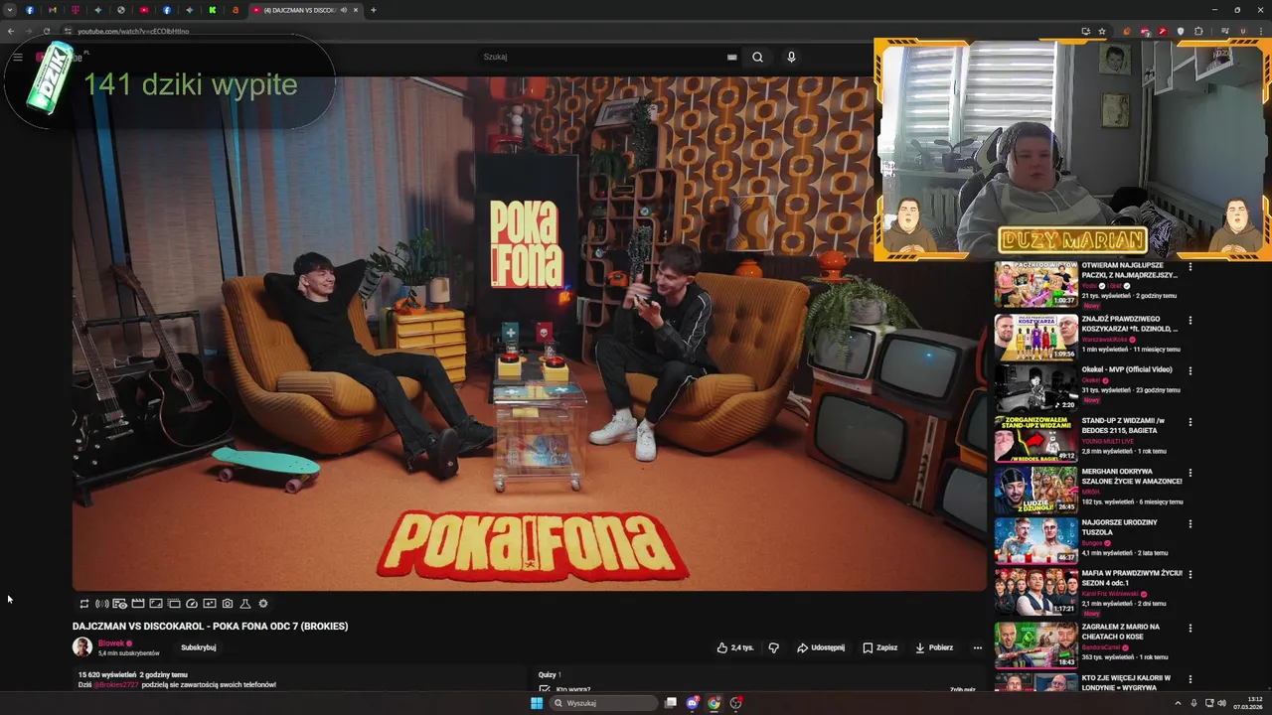Click the Blowek channel avatar
This screenshot has height=715, width=1272.
point(82,647)
